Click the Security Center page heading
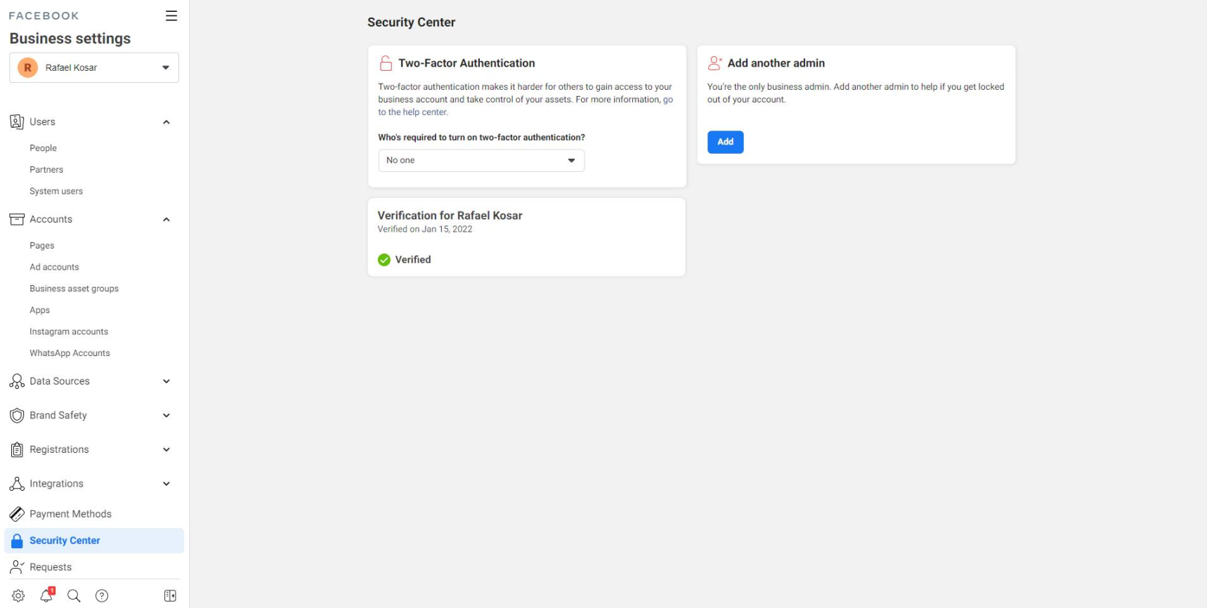 (x=411, y=22)
